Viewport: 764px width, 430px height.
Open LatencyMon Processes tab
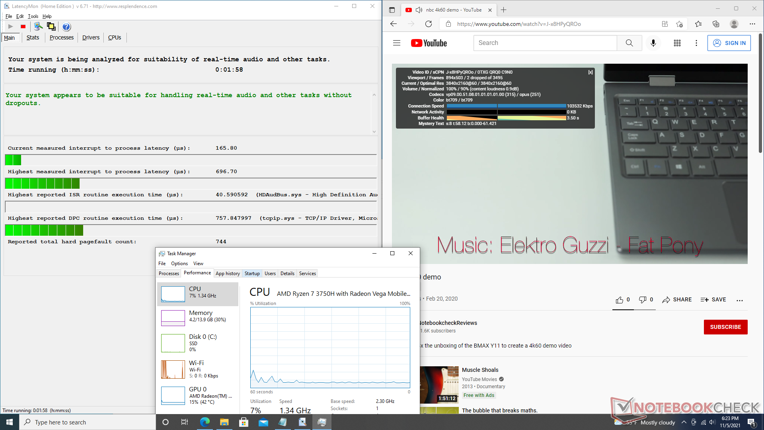tap(62, 37)
